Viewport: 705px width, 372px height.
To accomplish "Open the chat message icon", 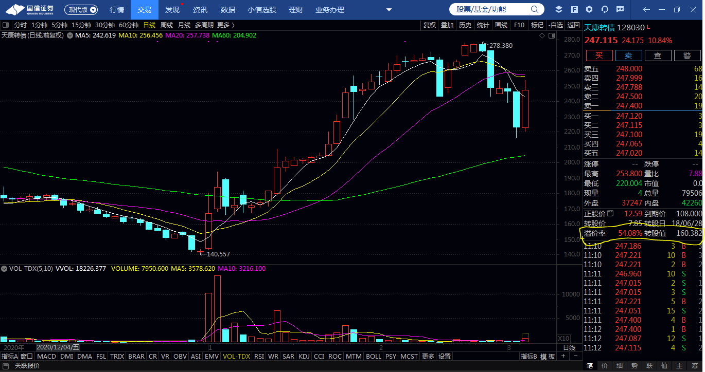I will click(620, 10).
